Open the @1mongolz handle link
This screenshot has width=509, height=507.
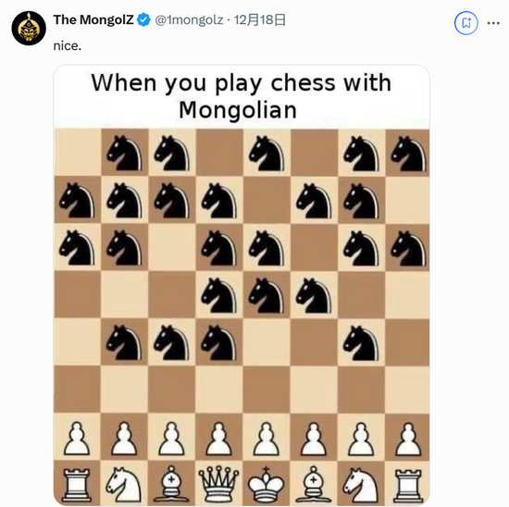(x=189, y=20)
